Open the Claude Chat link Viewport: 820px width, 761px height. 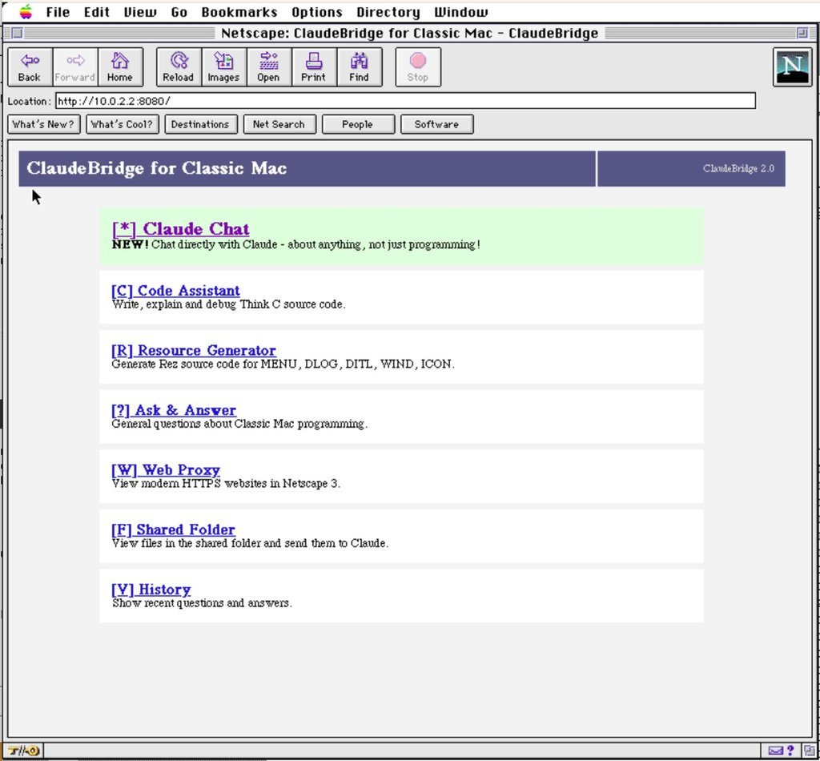tap(180, 229)
